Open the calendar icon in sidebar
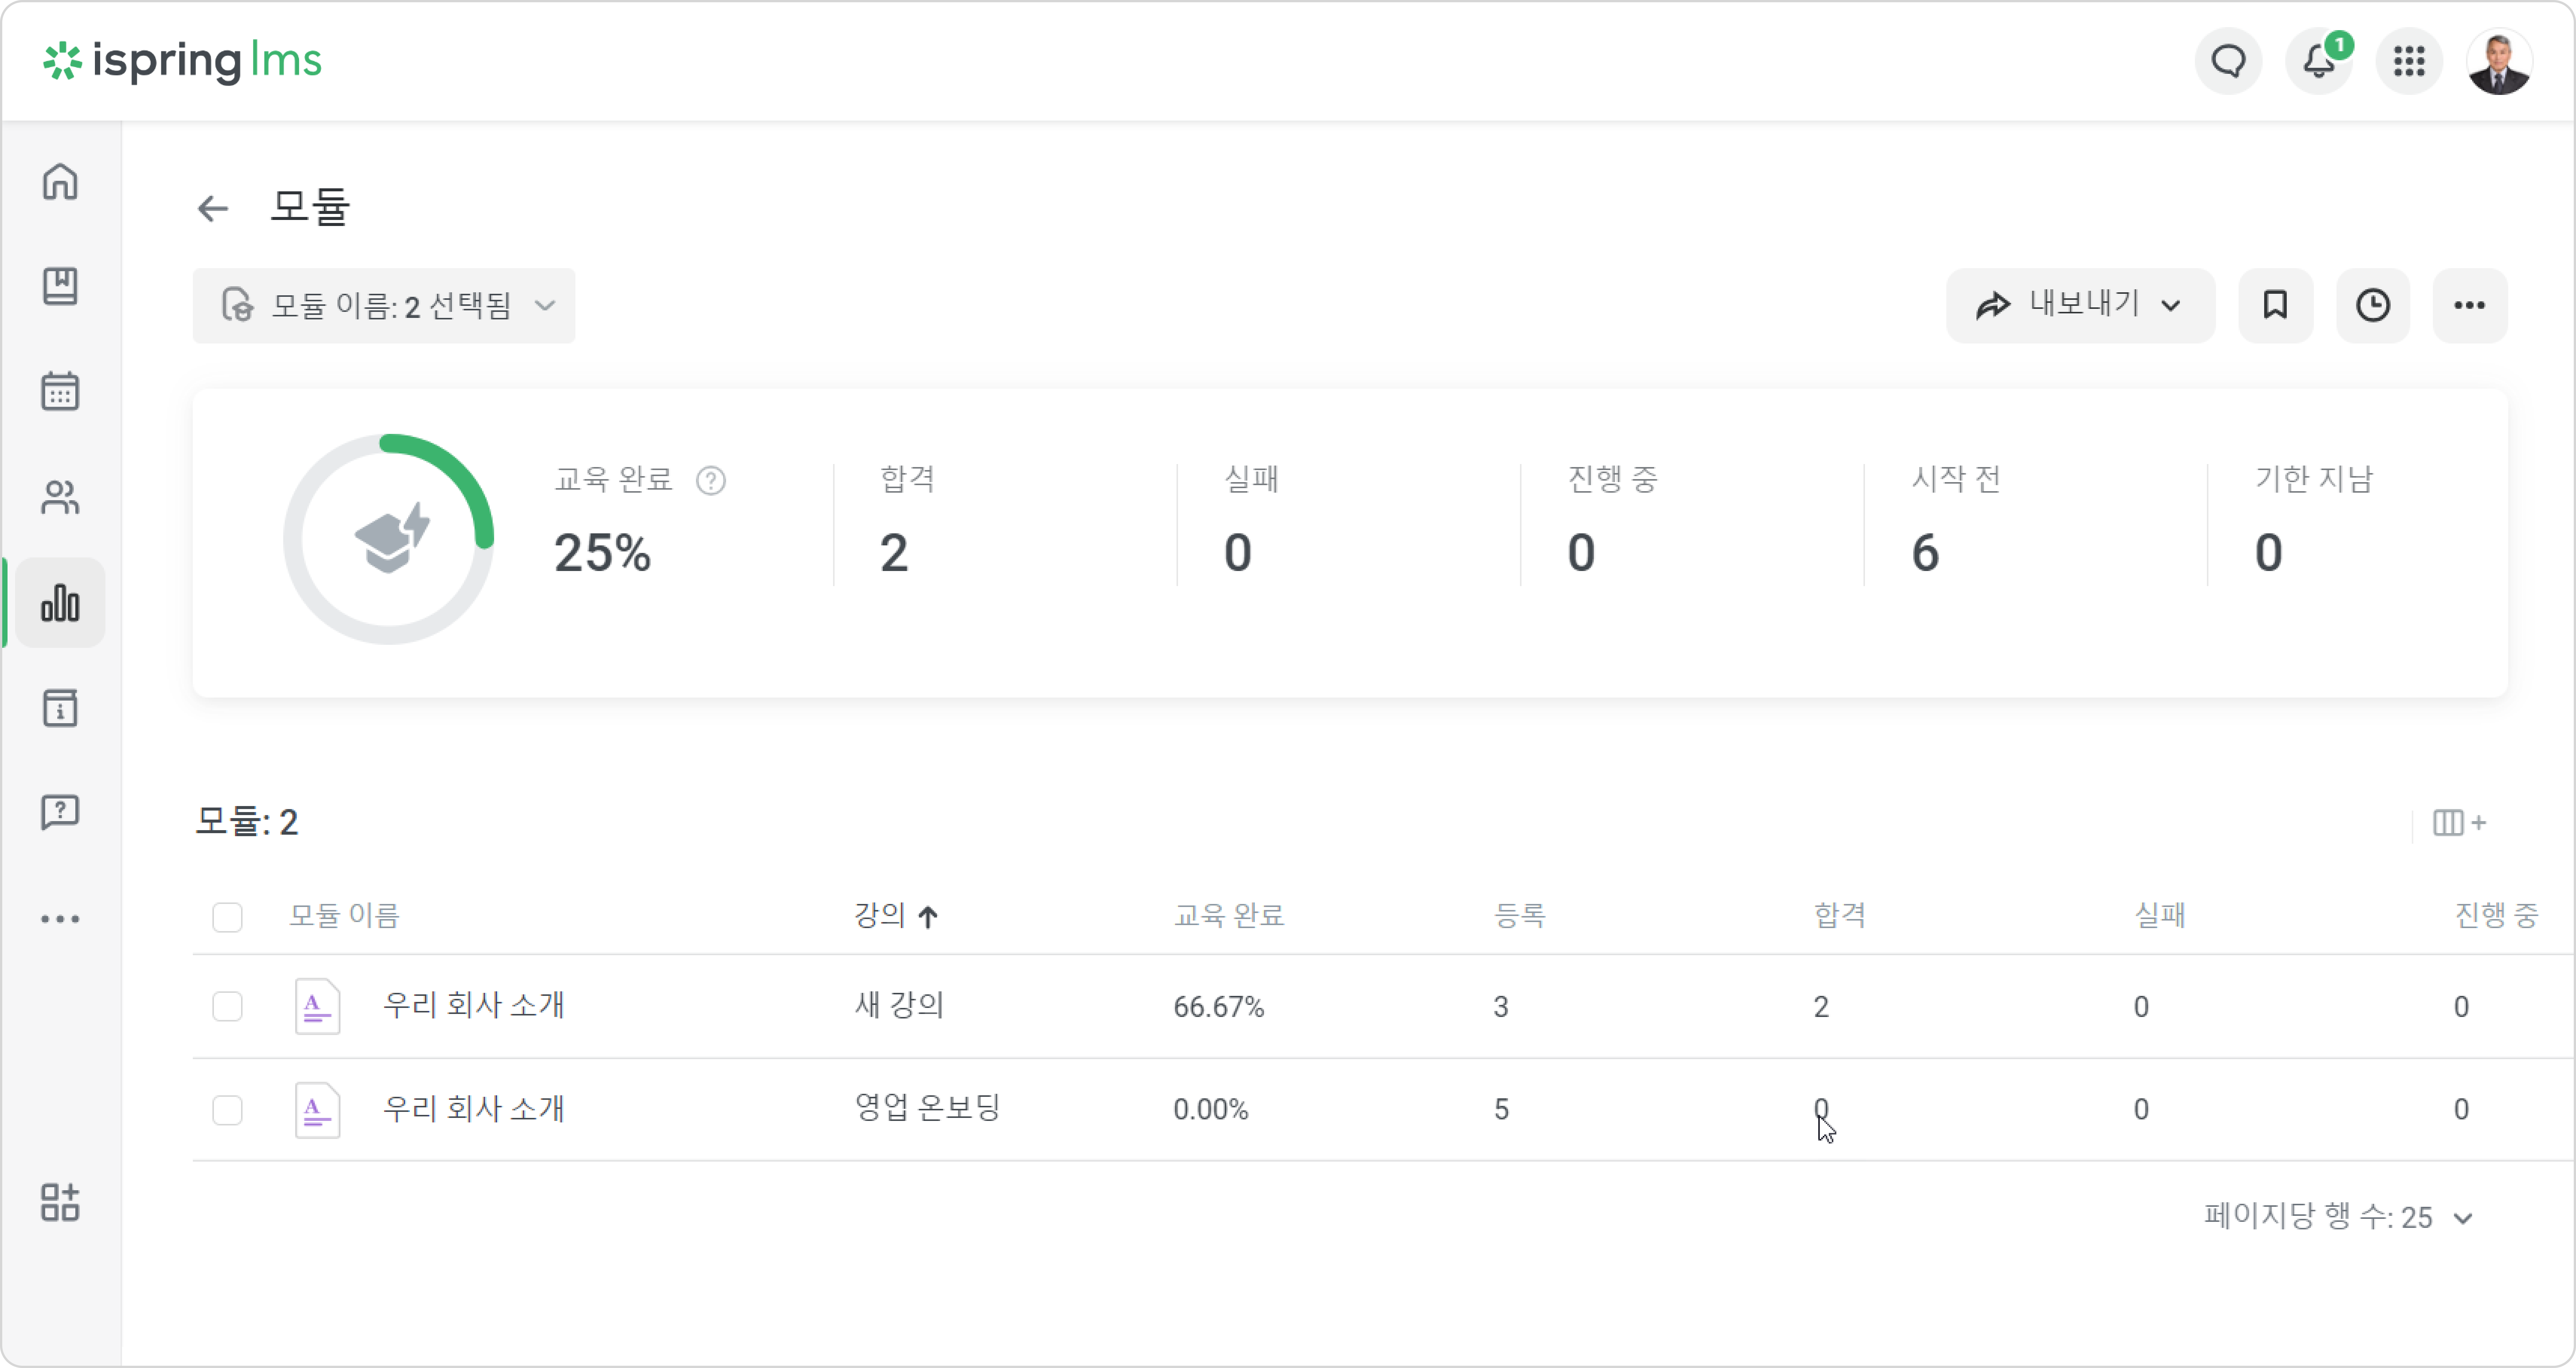Screen dimensions: 2576x1368 [60, 391]
